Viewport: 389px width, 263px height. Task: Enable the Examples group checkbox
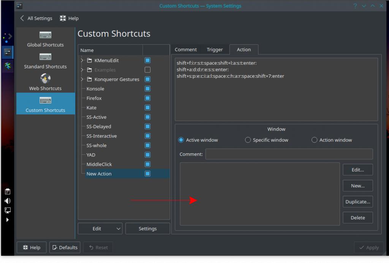coord(147,70)
